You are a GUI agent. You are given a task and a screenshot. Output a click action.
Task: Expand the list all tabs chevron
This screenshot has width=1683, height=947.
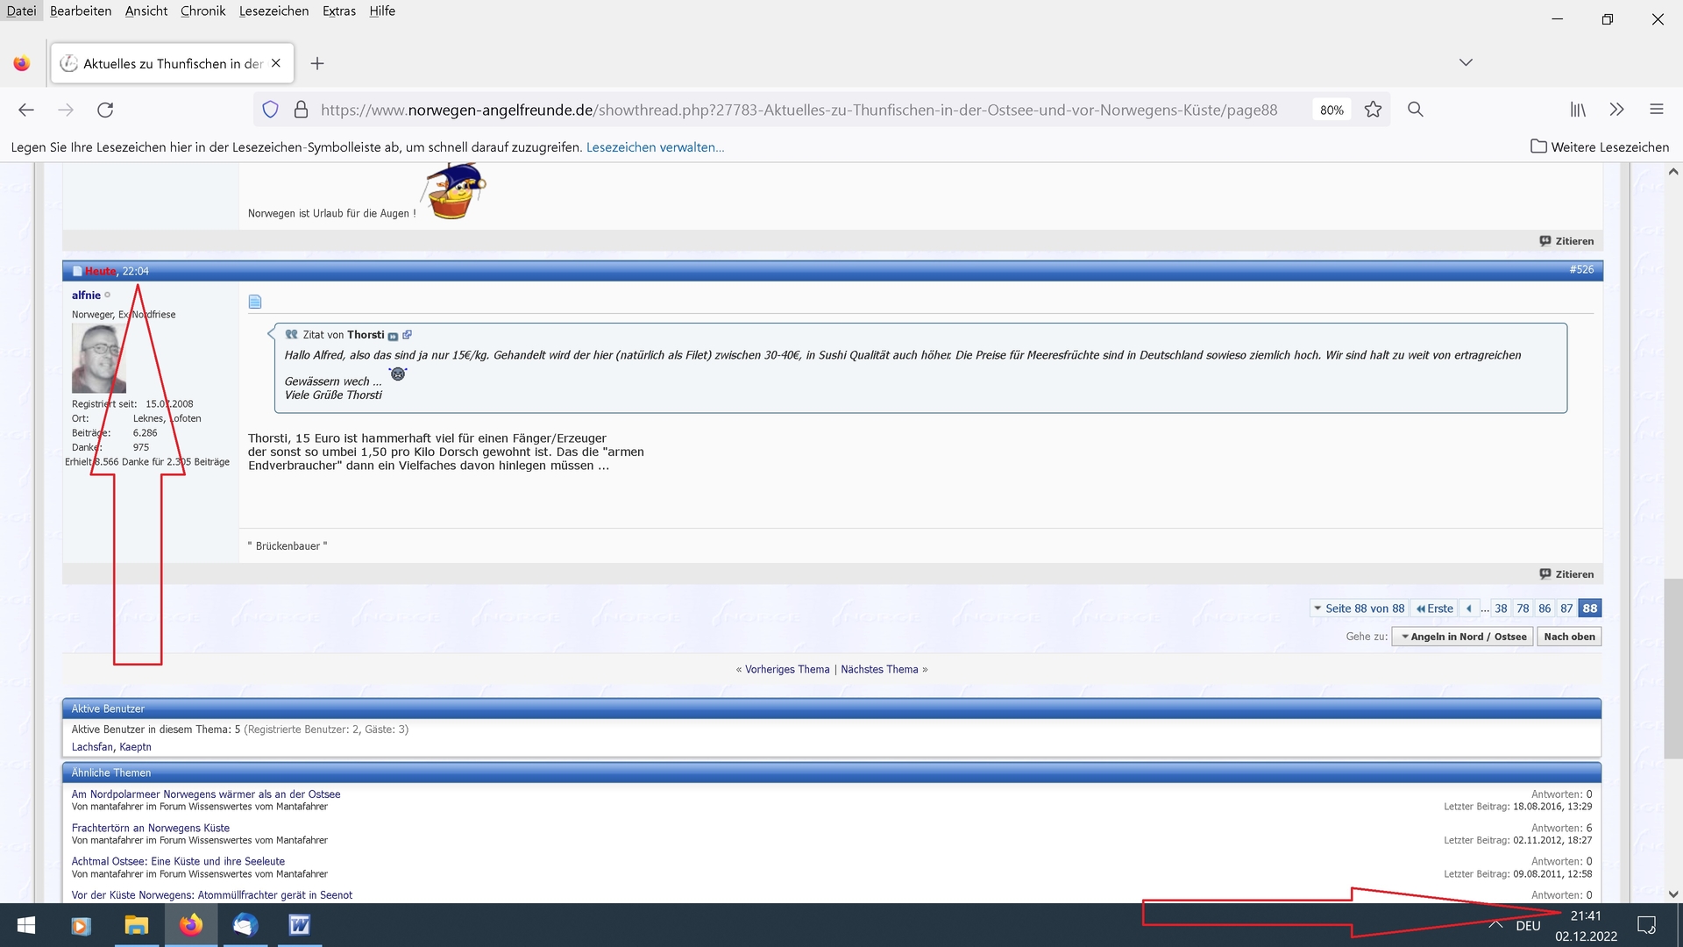tap(1466, 62)
